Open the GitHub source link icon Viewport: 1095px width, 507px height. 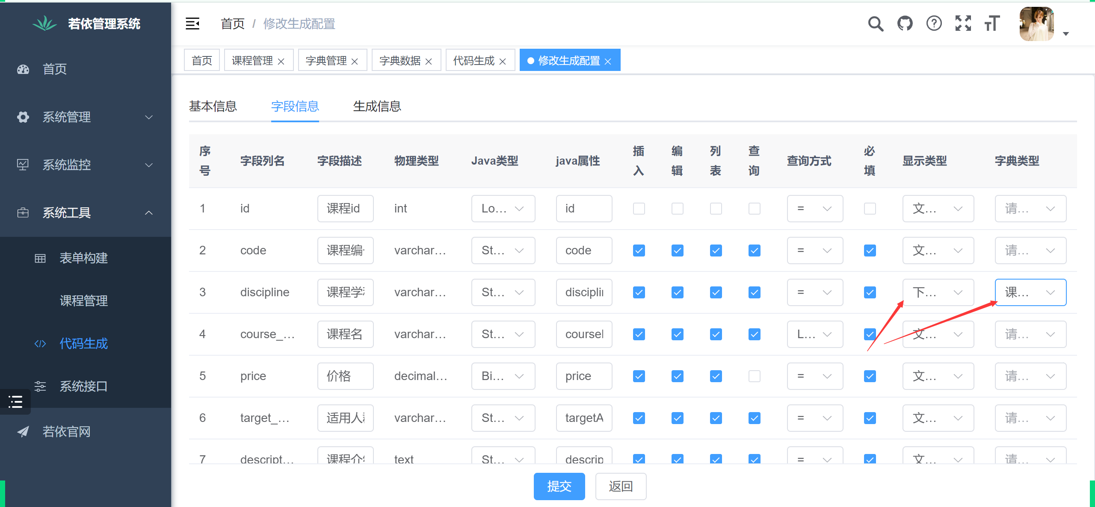click(905, 24)
